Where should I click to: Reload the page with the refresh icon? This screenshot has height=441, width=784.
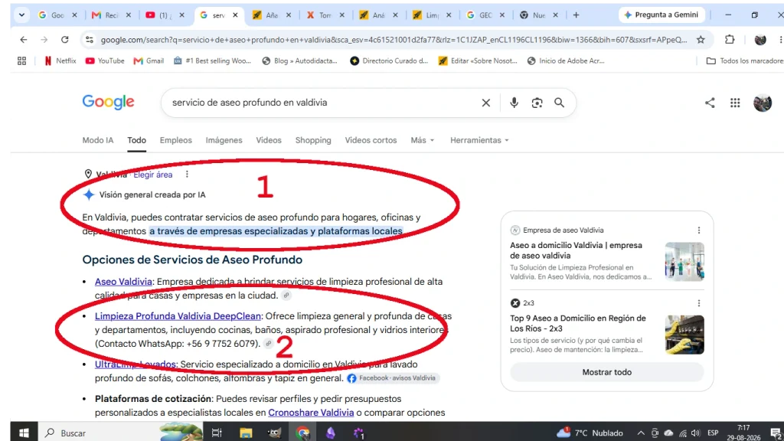64,40
